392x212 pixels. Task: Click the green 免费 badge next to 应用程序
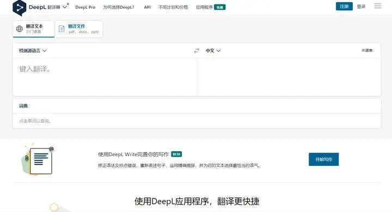tap(220, 7)
